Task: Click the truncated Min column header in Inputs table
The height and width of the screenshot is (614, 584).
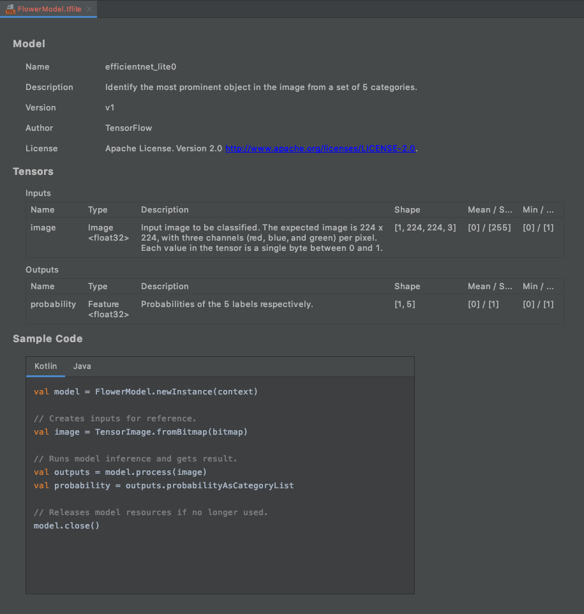Action: (538, 210)
